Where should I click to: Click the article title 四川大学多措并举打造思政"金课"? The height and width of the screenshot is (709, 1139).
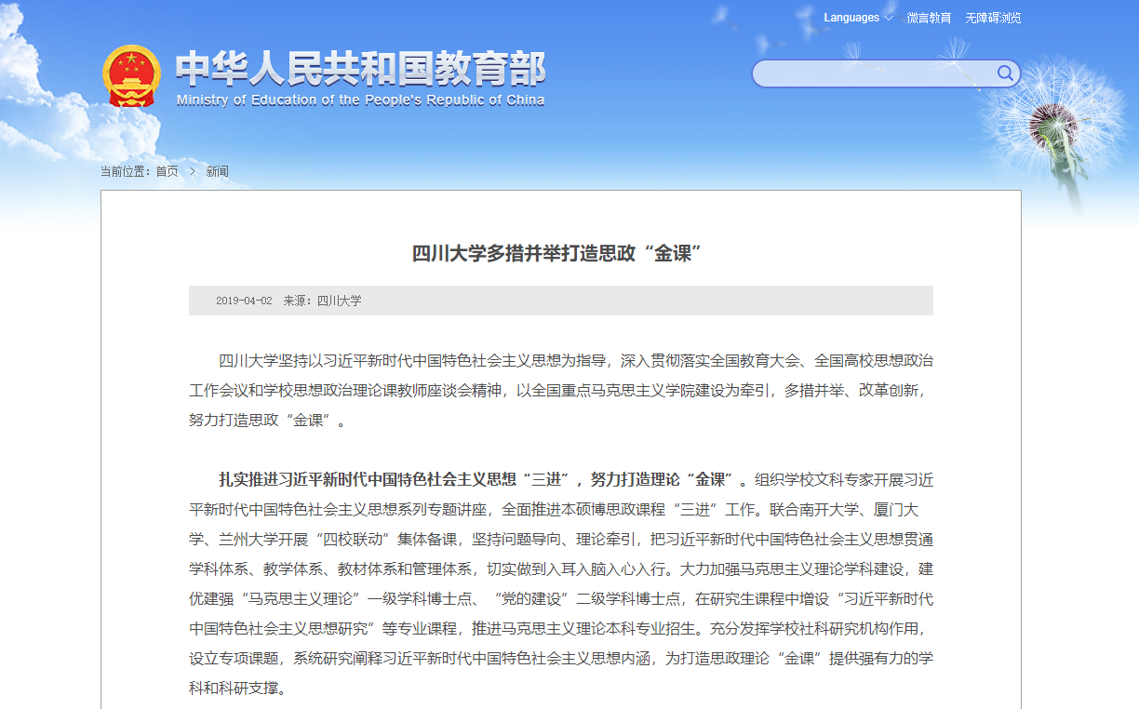coord(556,253)
